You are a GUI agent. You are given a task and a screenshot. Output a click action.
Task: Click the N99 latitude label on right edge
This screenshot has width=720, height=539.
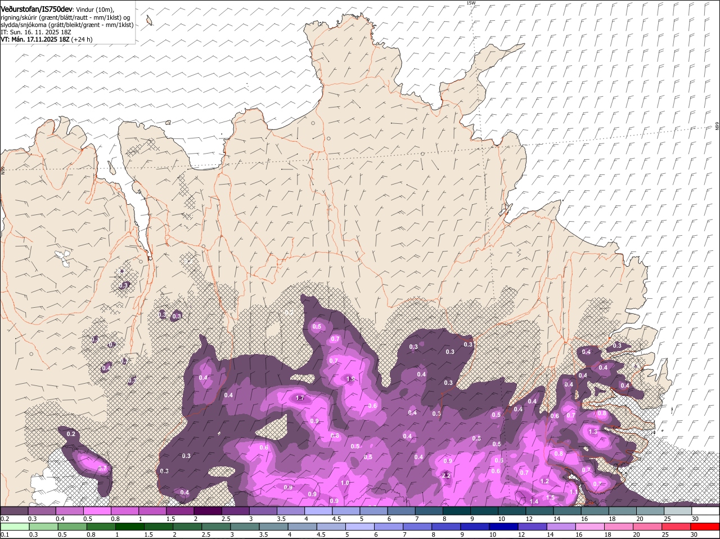point(717,127)
